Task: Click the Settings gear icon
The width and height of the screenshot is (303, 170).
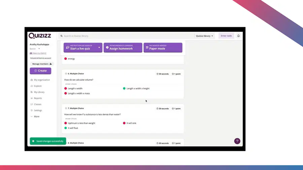Action: [x=32, y=111]
